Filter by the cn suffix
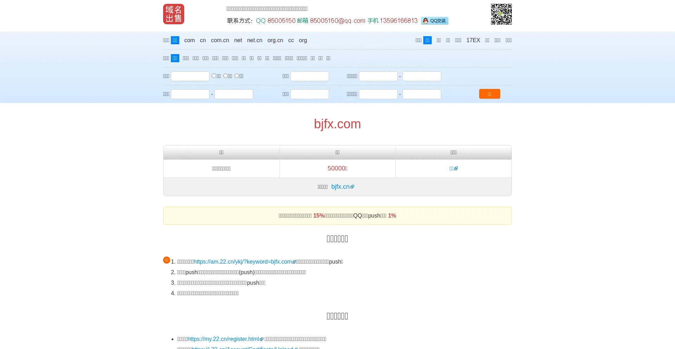 (203, 40)
